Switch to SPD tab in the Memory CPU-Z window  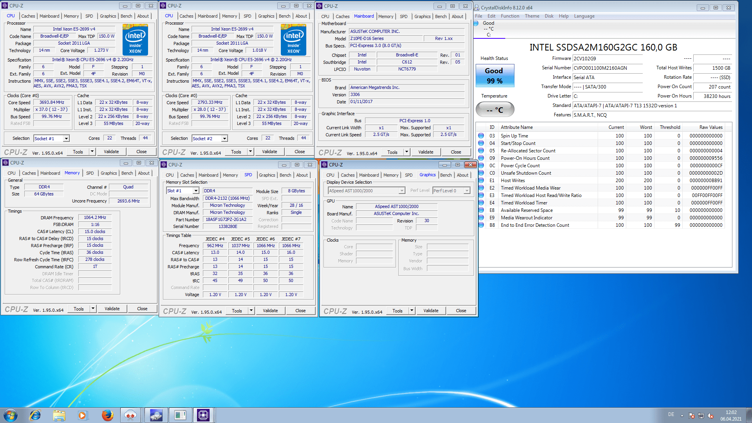click(x=90, y=173)
